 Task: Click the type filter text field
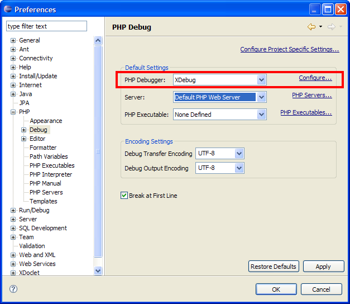[x=47, y=26]
